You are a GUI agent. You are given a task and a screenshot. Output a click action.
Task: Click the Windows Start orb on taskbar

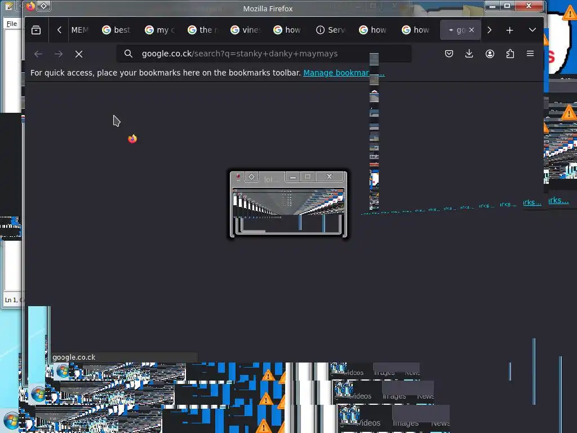click(x=11, y=420)
